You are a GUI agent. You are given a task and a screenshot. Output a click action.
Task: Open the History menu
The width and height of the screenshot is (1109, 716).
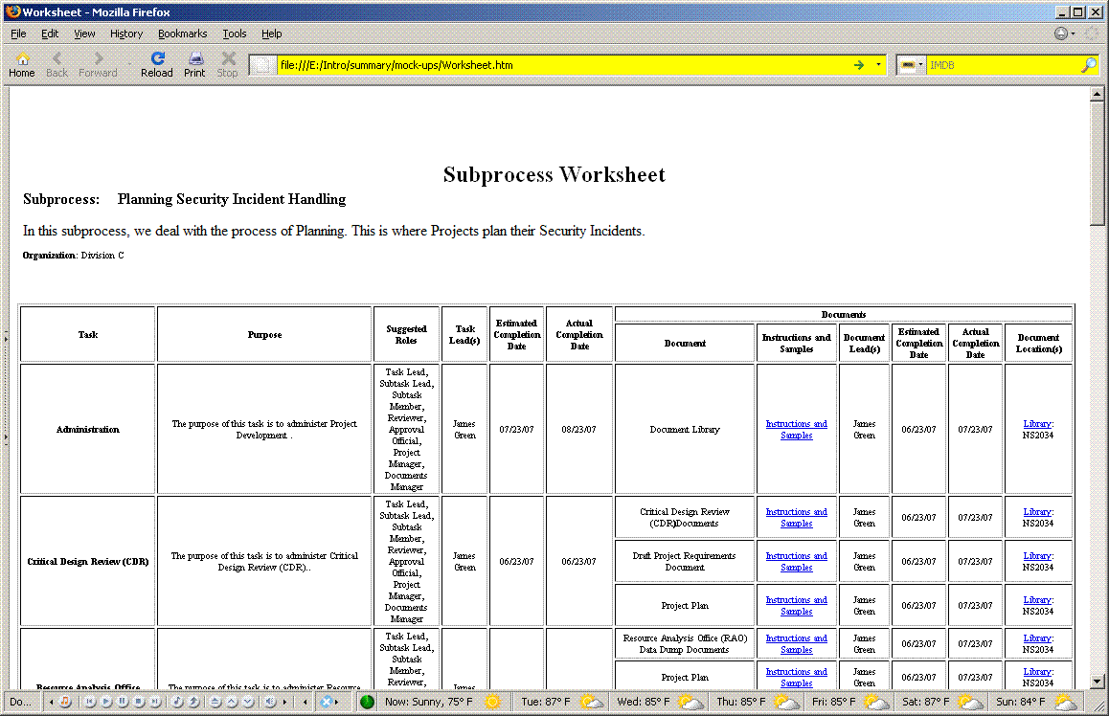125,34
